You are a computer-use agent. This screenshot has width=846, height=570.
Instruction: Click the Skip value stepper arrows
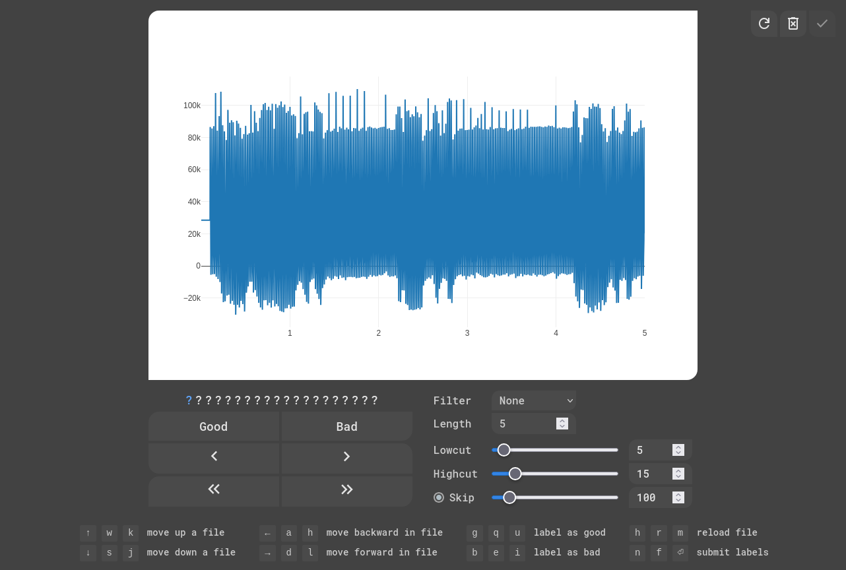click(678, 497)
